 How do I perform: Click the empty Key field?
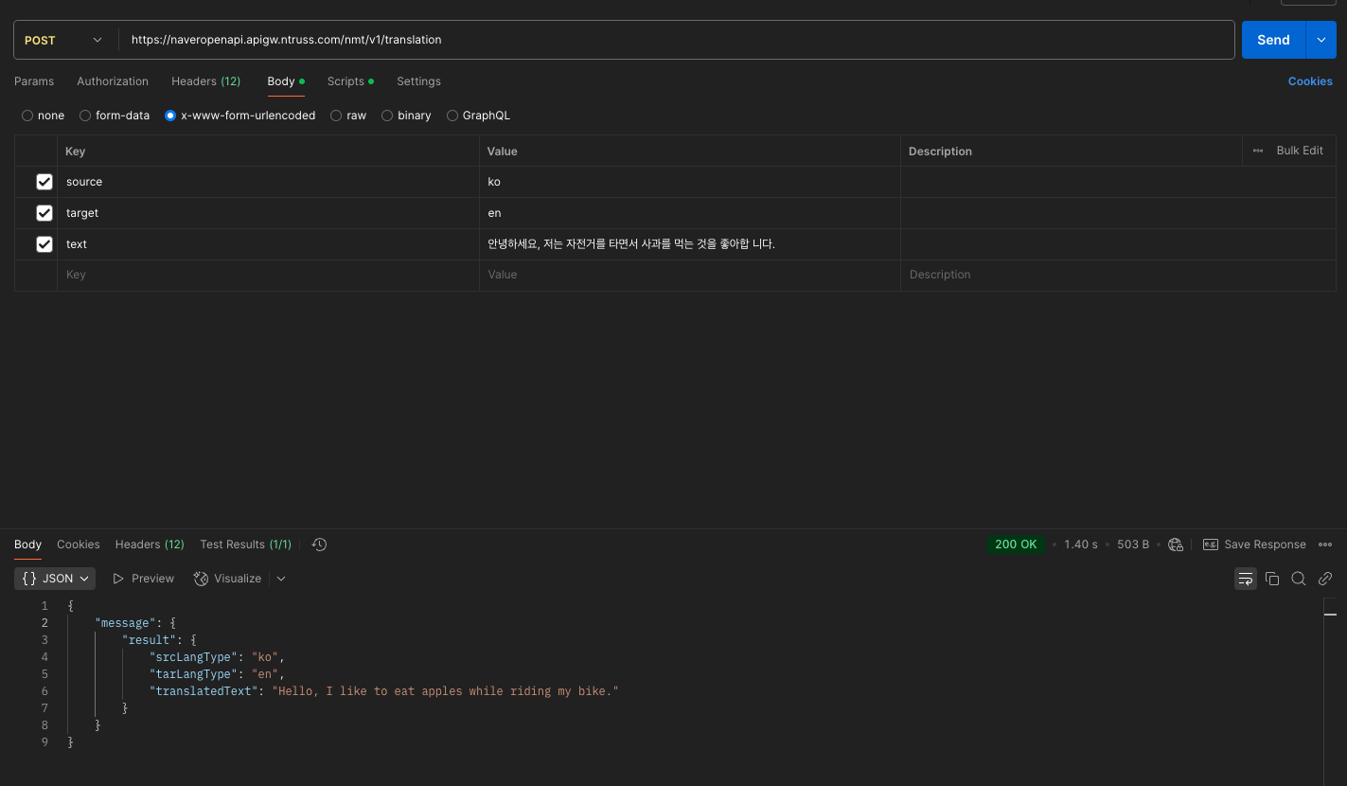coord(268,275)
